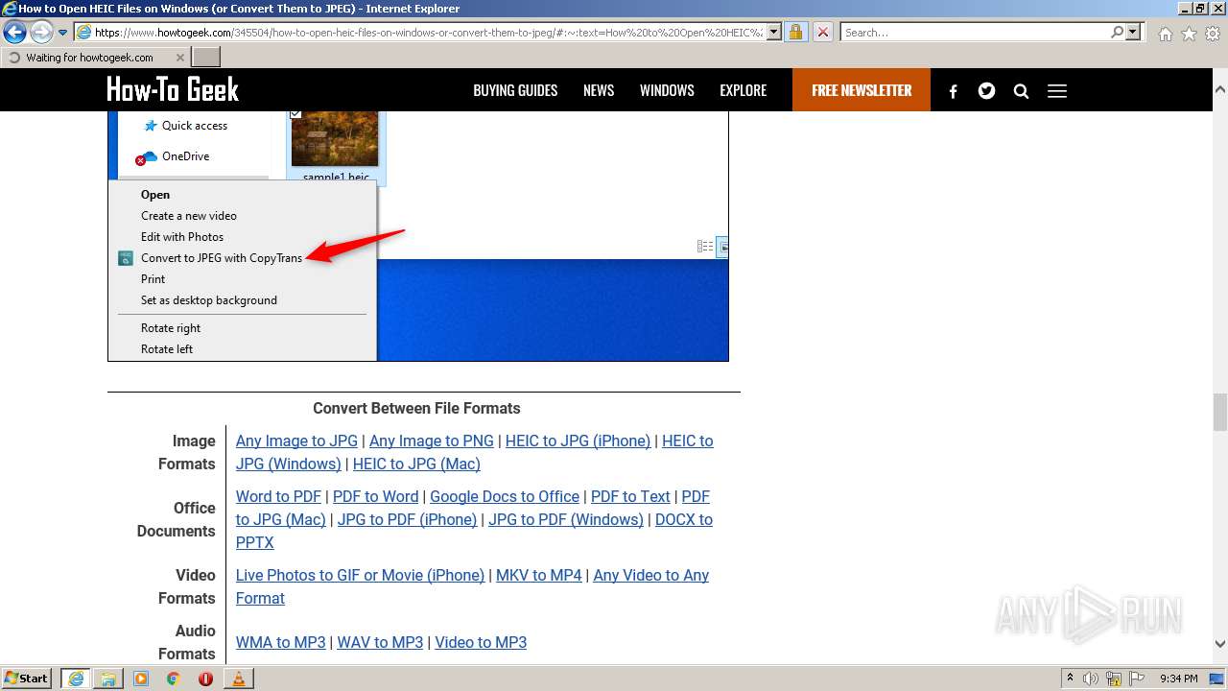The height and width of the screenshot is (691, 1228).
Task: Close the 'Waiting for howtogeek.com' tab
Action: (180, 58)
